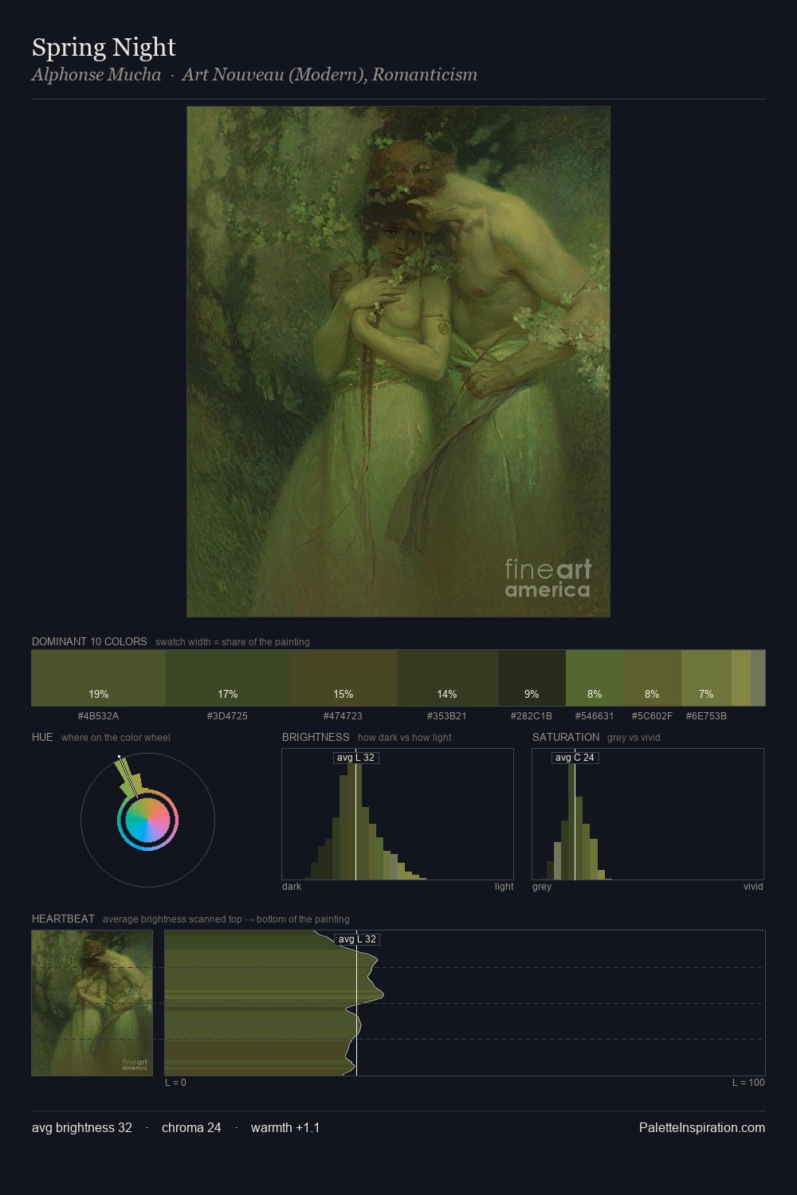Click the avg C 24 label in Saturation chart

575,758
